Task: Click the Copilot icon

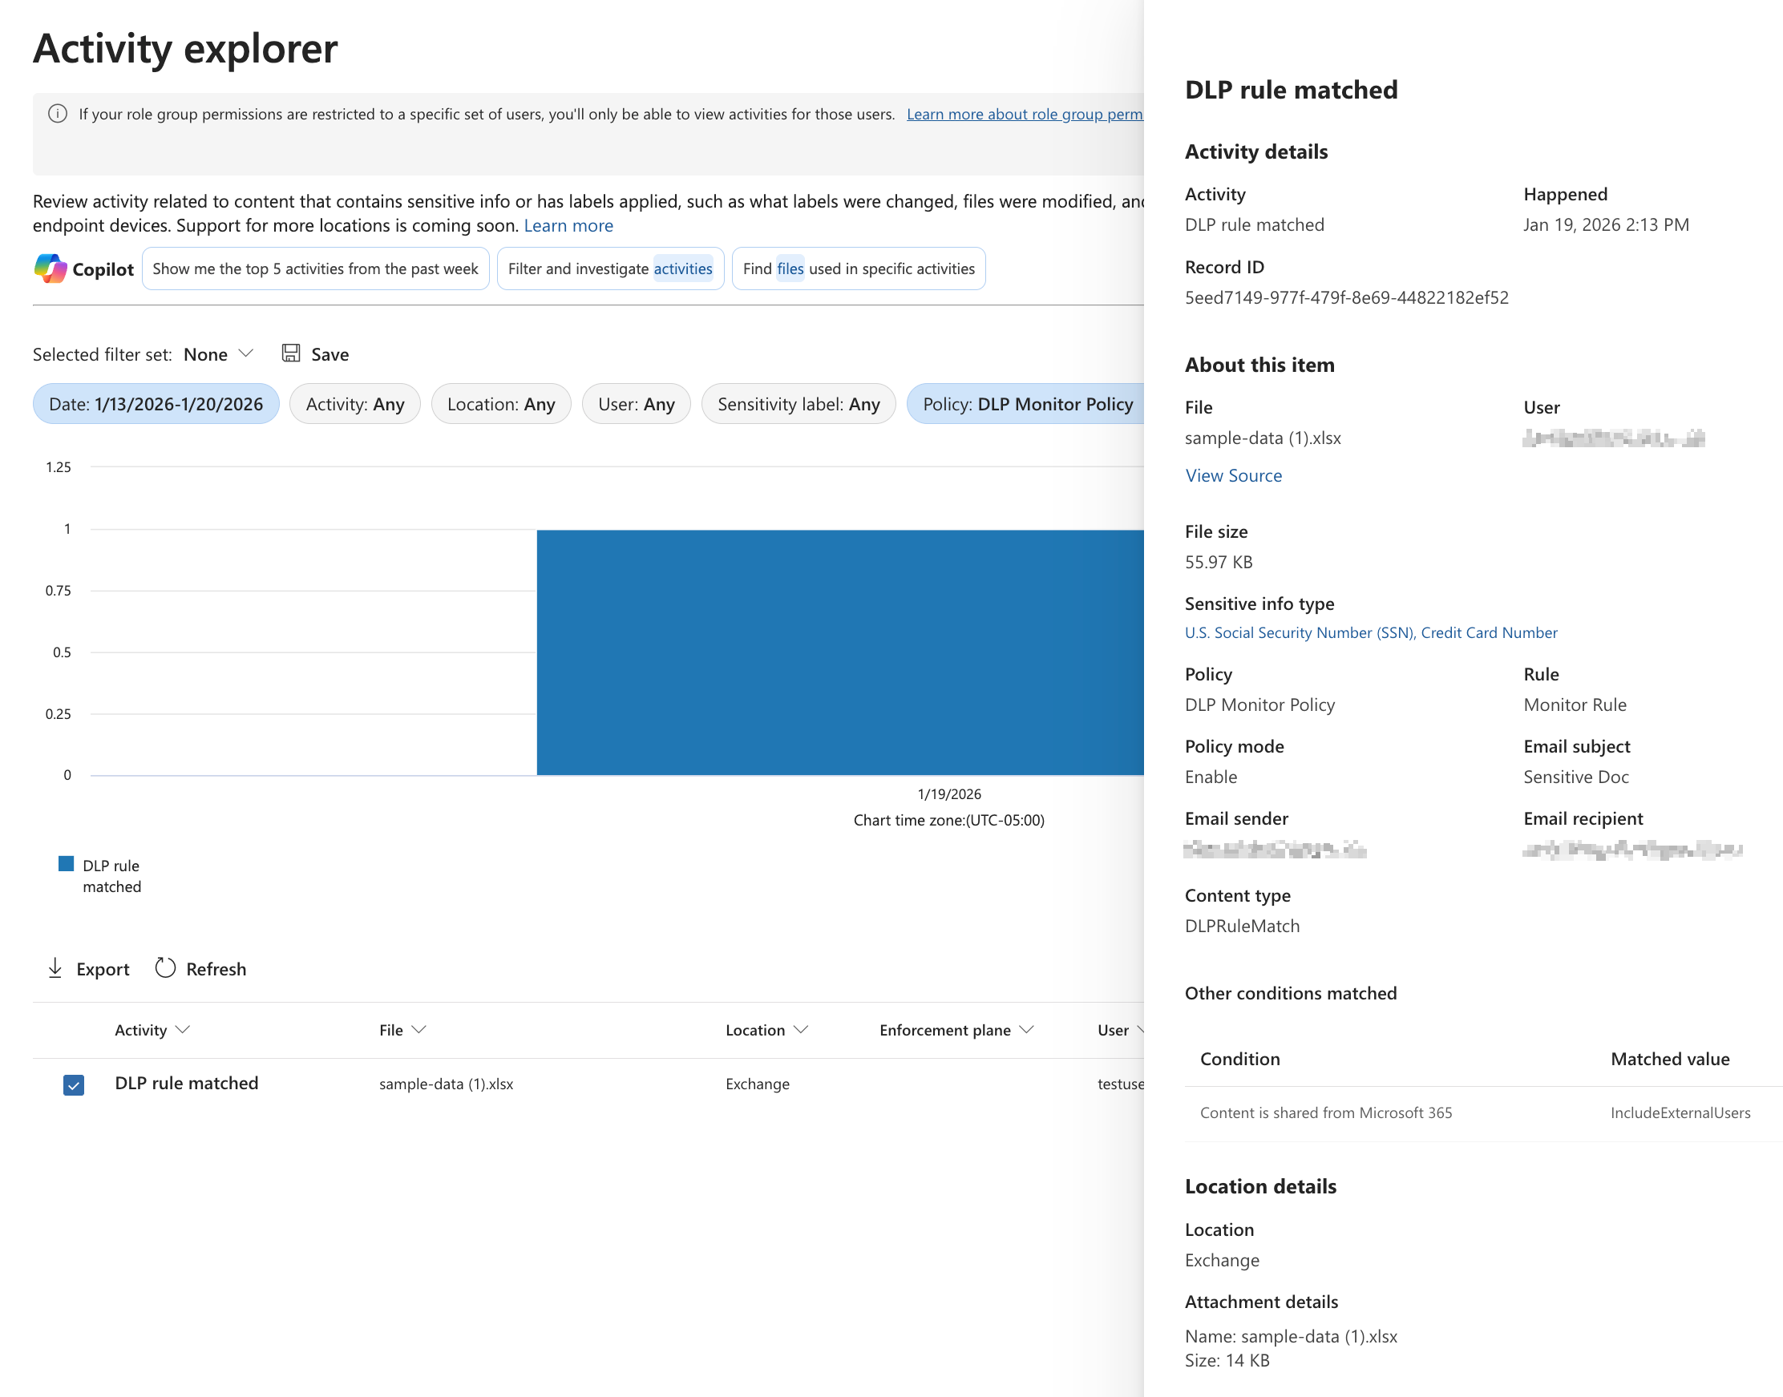Action: [50, 268]
